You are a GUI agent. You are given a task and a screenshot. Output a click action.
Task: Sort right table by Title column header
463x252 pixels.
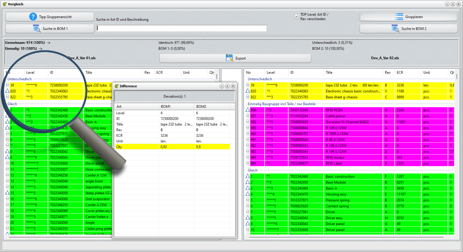click(329, 73)
